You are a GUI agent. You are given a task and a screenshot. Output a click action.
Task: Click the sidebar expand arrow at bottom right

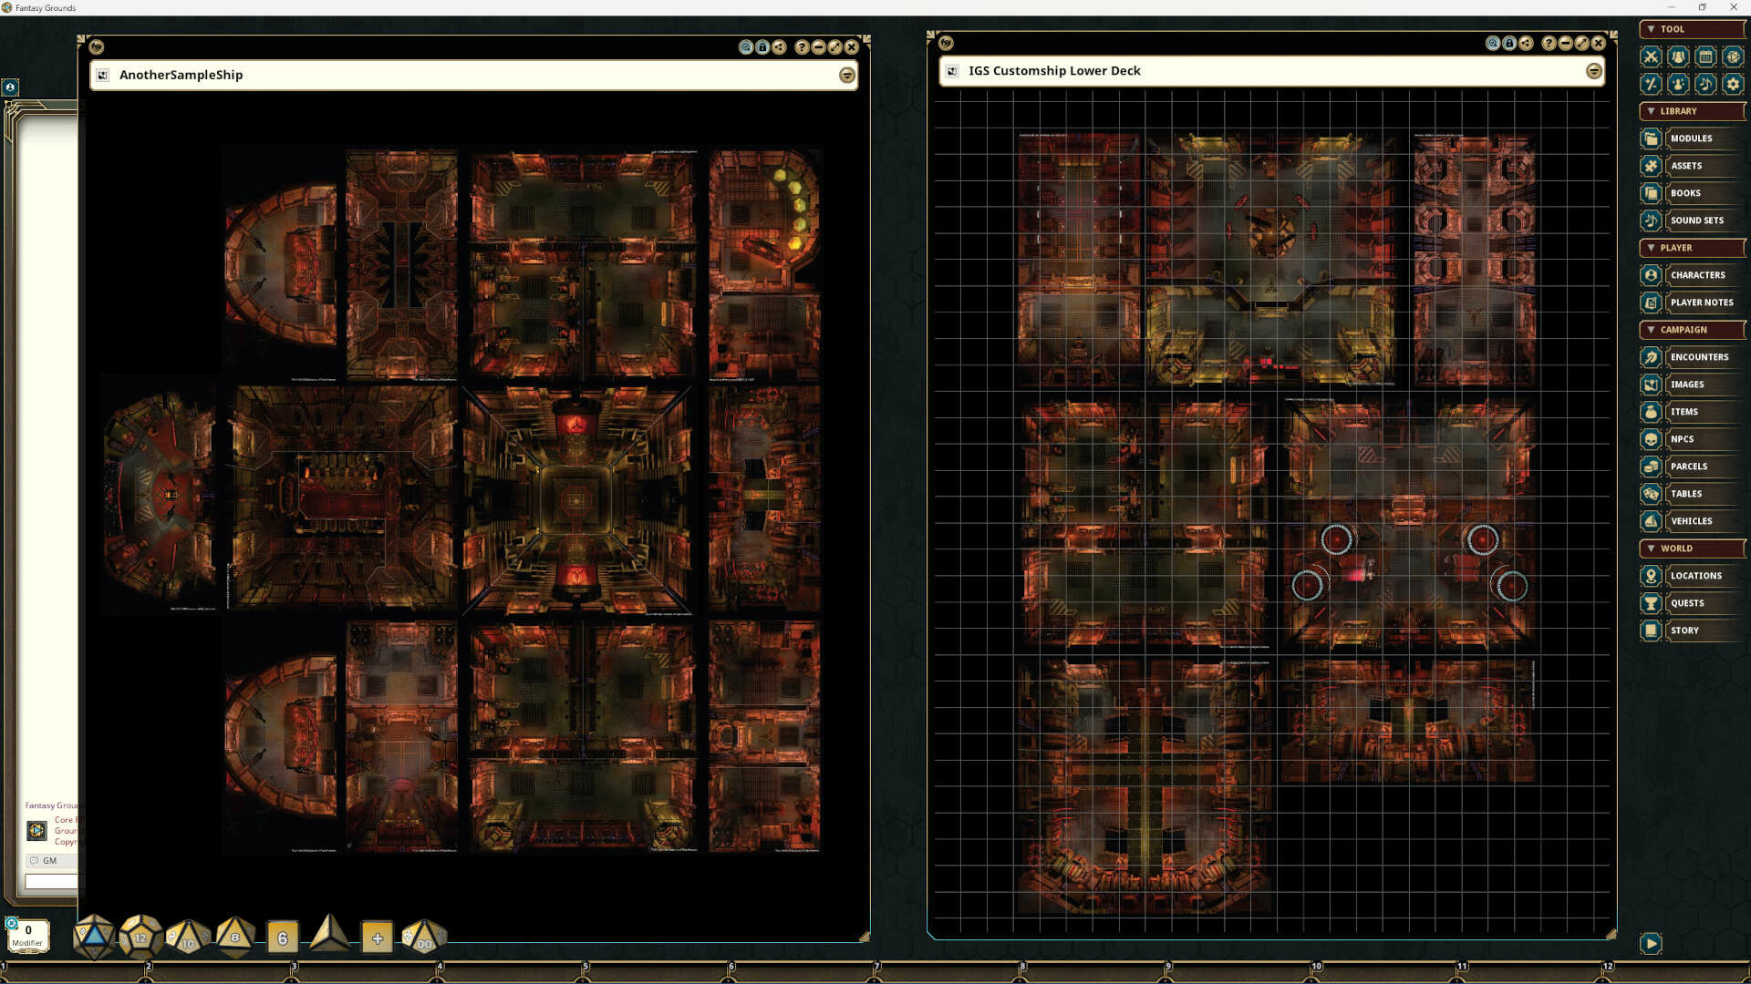(1651, 943)
